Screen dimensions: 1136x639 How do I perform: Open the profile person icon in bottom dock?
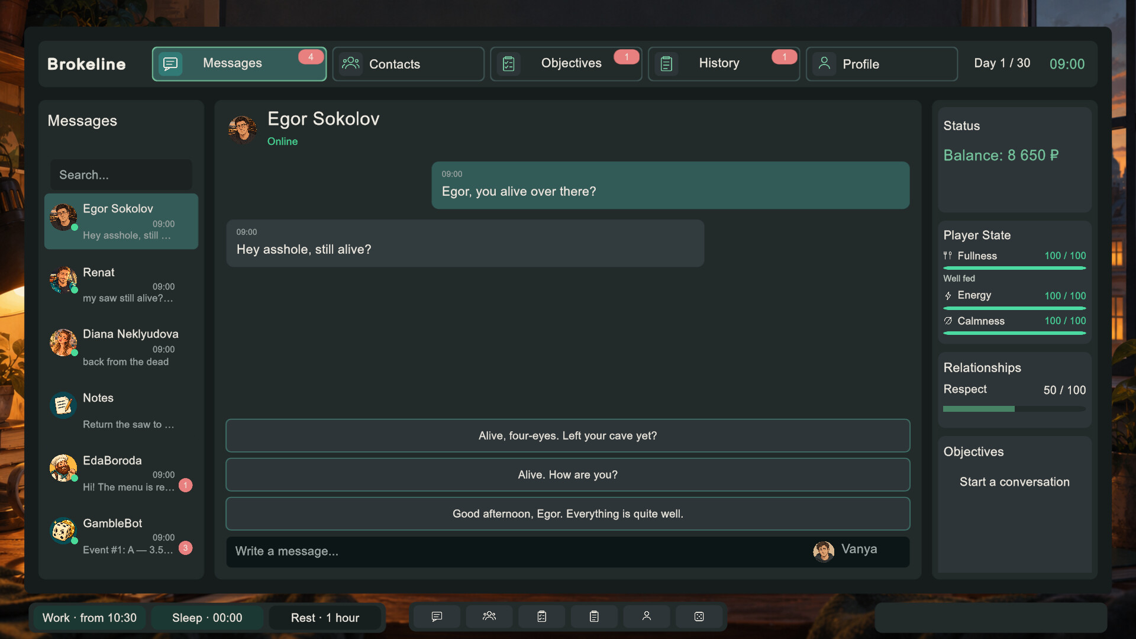click(x=647, y=617)
